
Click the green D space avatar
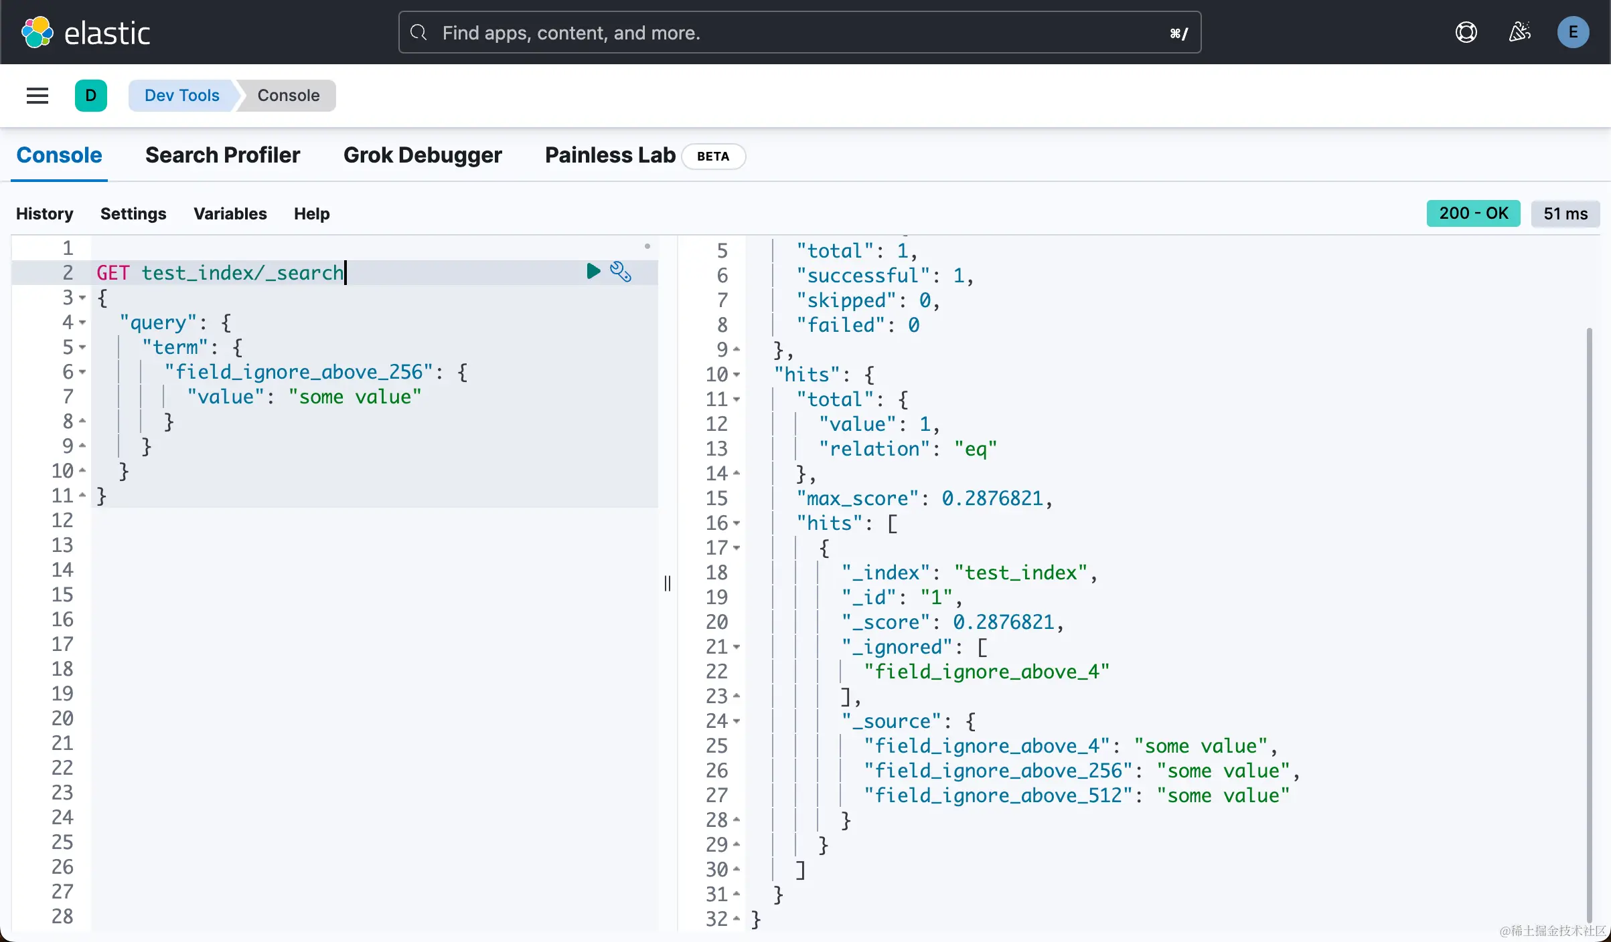[91, 96]
